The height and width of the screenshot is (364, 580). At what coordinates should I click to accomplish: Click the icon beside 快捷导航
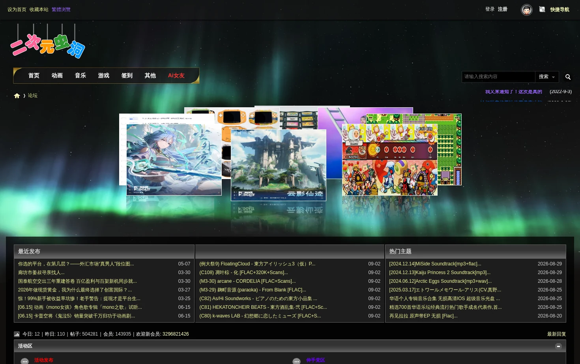pyautogui.click(x=542, y=9)
